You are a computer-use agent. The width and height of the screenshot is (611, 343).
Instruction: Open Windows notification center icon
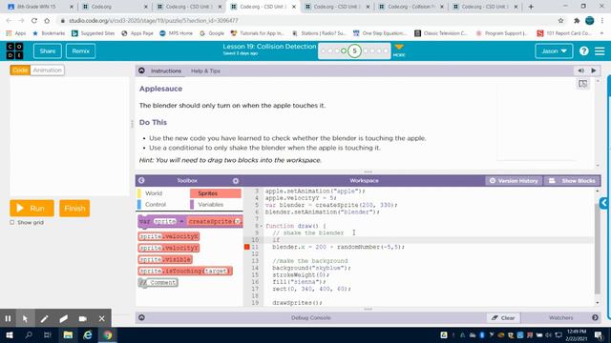(x=599, y=334)
